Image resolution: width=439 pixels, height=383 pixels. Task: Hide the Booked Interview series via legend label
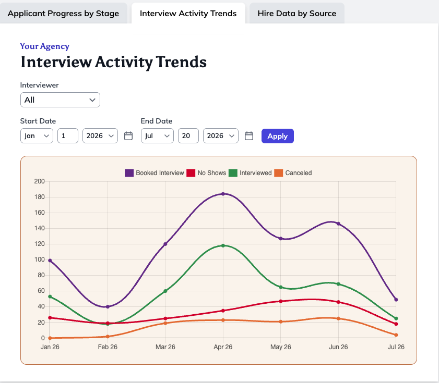pos(160,173)
